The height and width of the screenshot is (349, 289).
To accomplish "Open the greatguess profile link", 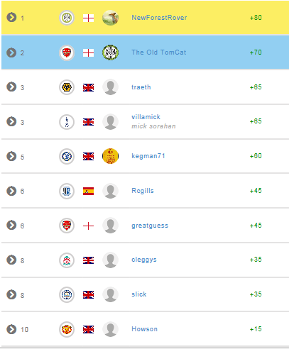I will point(150,226).
